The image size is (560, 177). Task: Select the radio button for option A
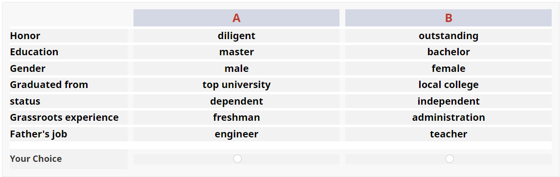coord(237,159)
